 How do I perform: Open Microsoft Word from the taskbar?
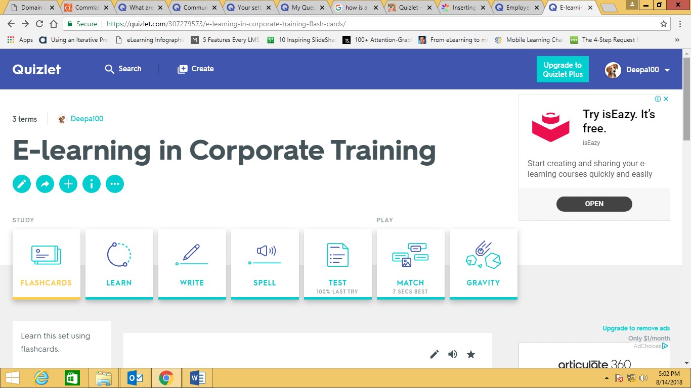[x=197, y=377]
